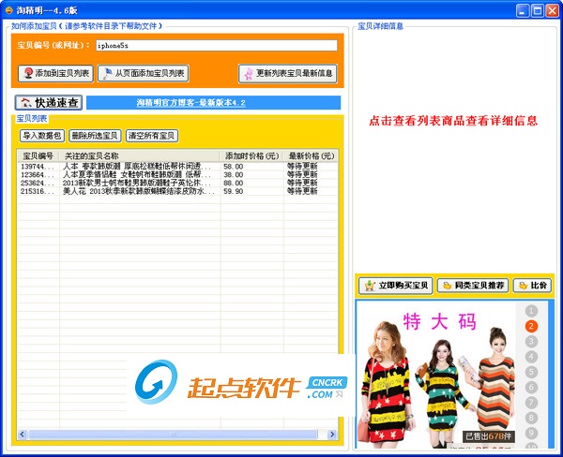Click 关注的宝贝名称 column header
Image resolution: width=563 pixels, height=457 pixels.
pos(139,155)
